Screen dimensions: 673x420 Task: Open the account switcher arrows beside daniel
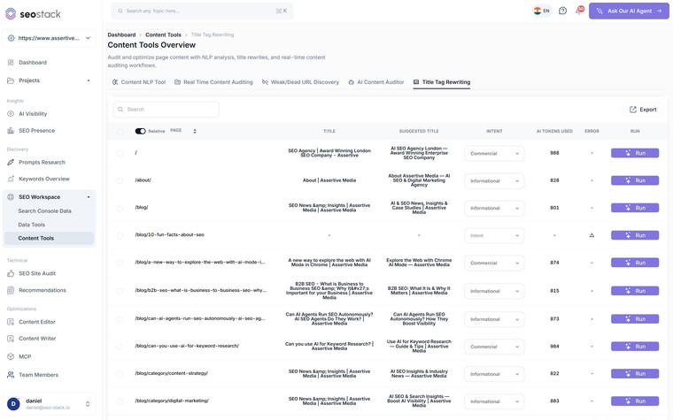coord(88,404)
